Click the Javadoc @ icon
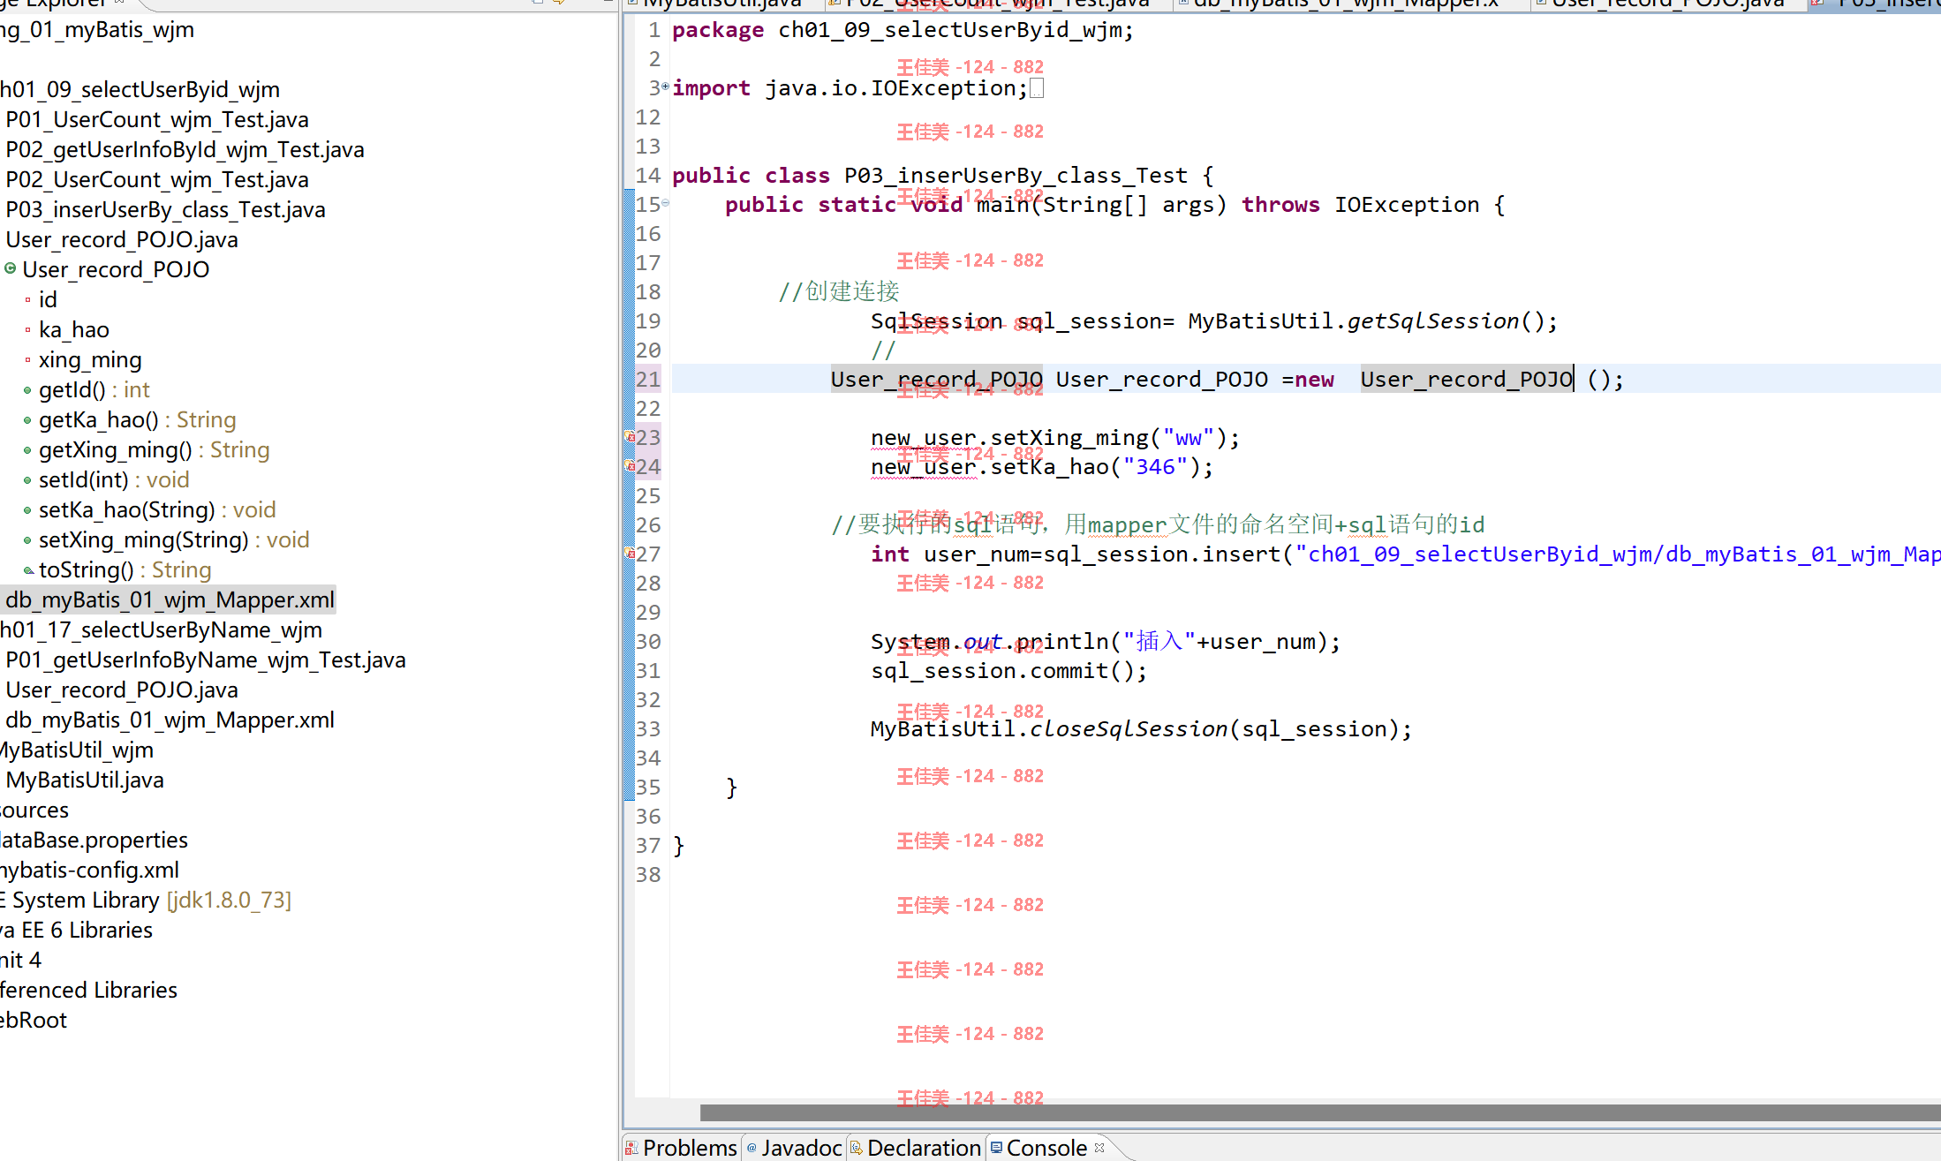 point(751,1148)
